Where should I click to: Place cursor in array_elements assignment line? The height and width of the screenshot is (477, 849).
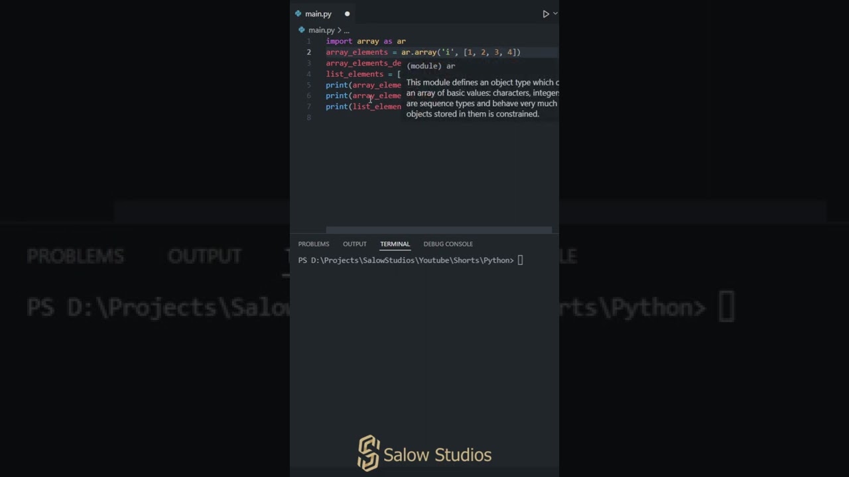click(x=423, y=52)
